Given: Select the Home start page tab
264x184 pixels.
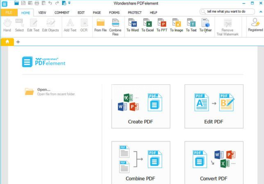Looking at the screenshot, I should (7, 42).
